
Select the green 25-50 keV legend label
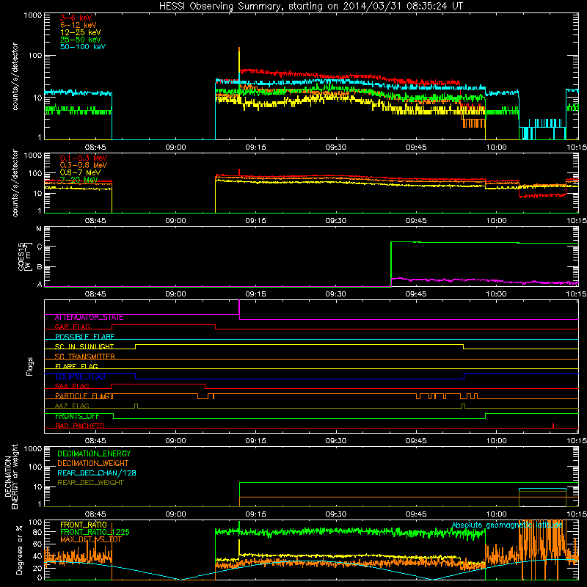[81, 40]
